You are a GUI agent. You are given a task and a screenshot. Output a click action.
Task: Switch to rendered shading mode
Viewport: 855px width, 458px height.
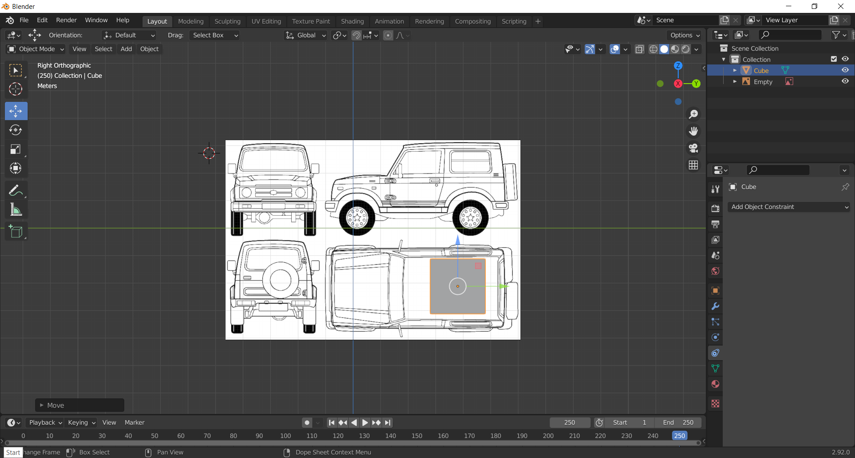pyautogui.click(x=686, y=49)
